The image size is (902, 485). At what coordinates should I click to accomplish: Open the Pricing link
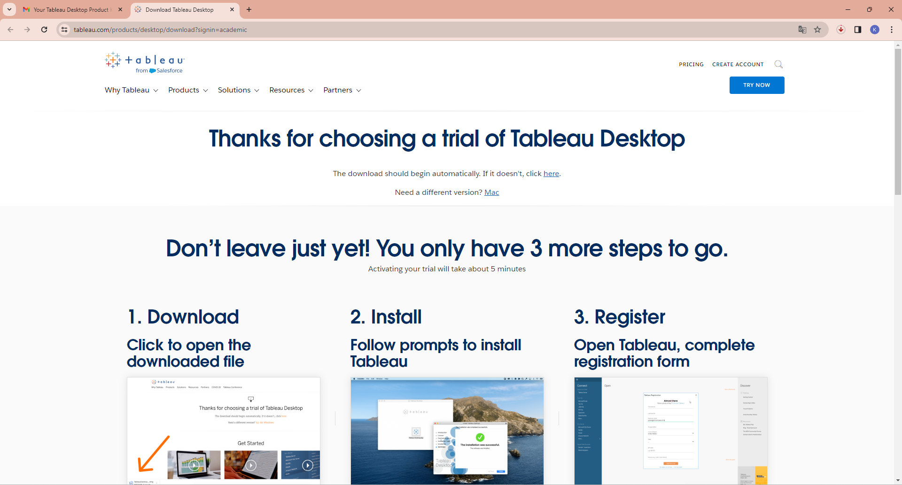coord(691,64)
